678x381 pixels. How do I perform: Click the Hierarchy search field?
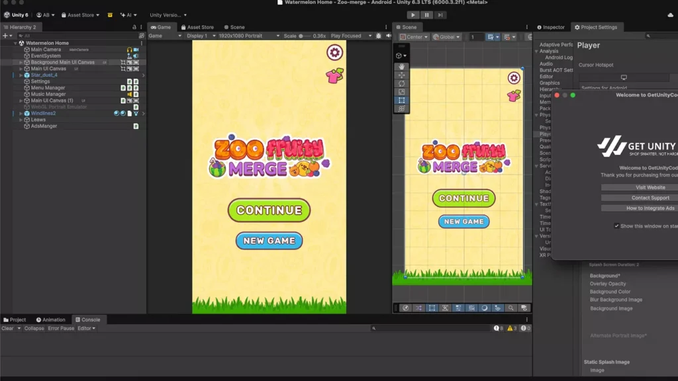[73, 36]
